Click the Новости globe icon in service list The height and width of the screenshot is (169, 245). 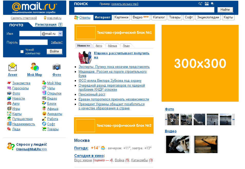9,98
